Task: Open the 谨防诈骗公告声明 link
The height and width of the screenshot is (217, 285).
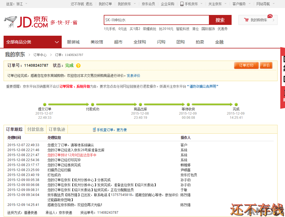Action: (x=203, y=86)
